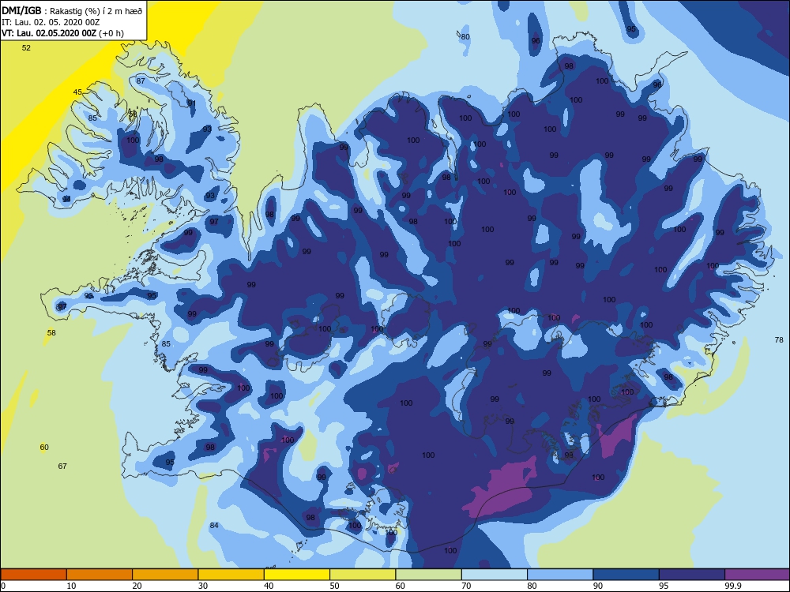This screenshot has height=592, width=790.
Task: Click the '87' value in Westfjords
Action: 141,81
